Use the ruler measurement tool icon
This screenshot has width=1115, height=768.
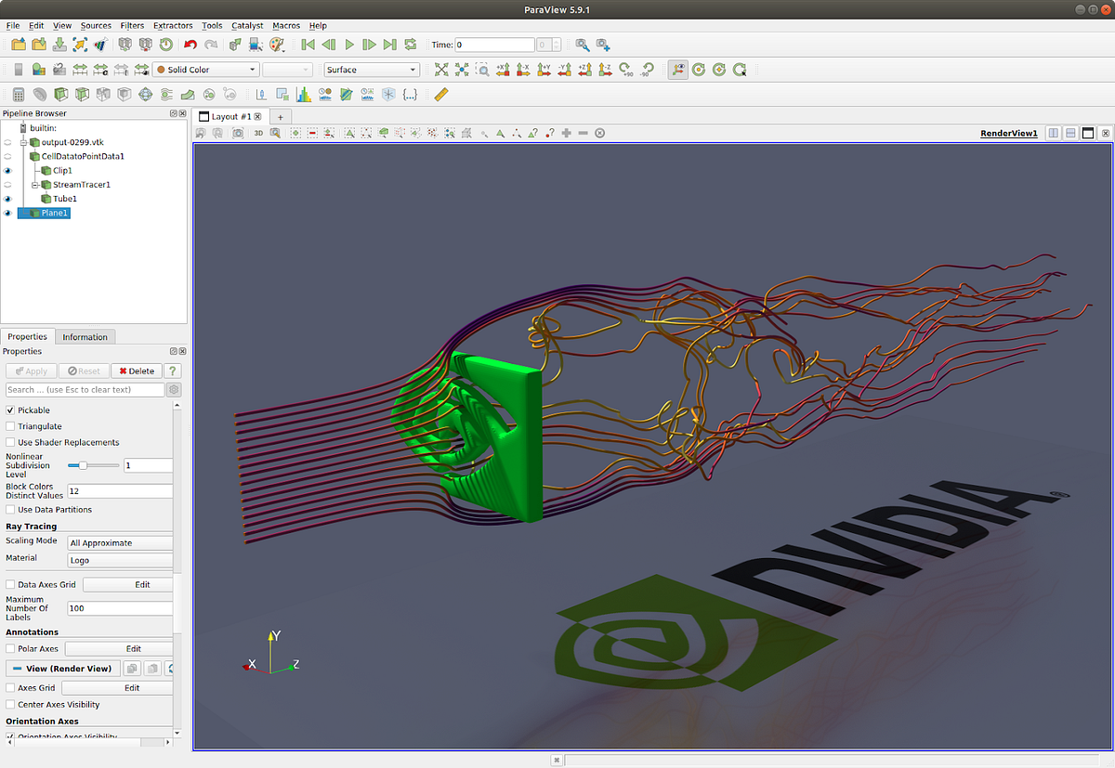click(440, 94)
